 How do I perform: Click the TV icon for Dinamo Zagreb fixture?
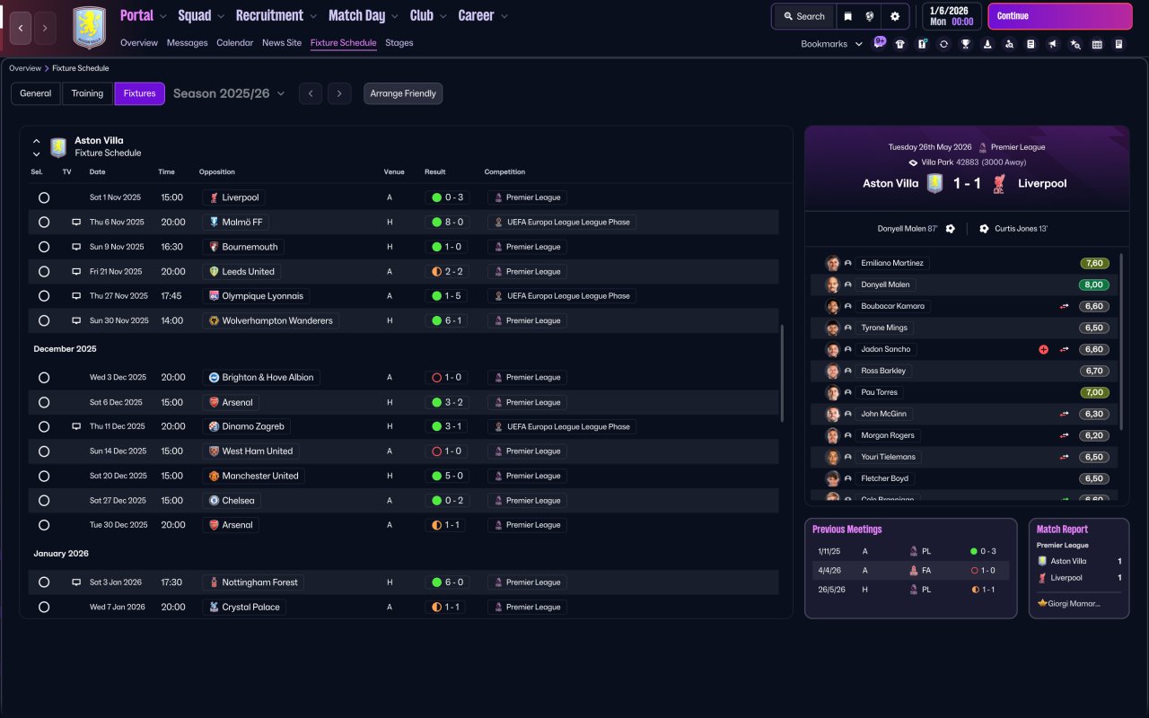point(76,426)
